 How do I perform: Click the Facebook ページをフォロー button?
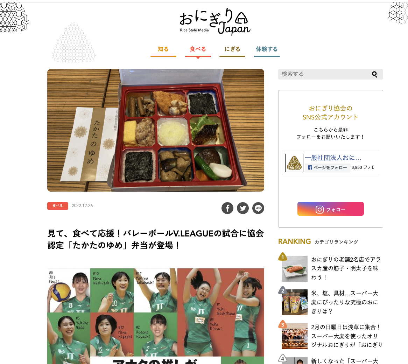[327, 167]
